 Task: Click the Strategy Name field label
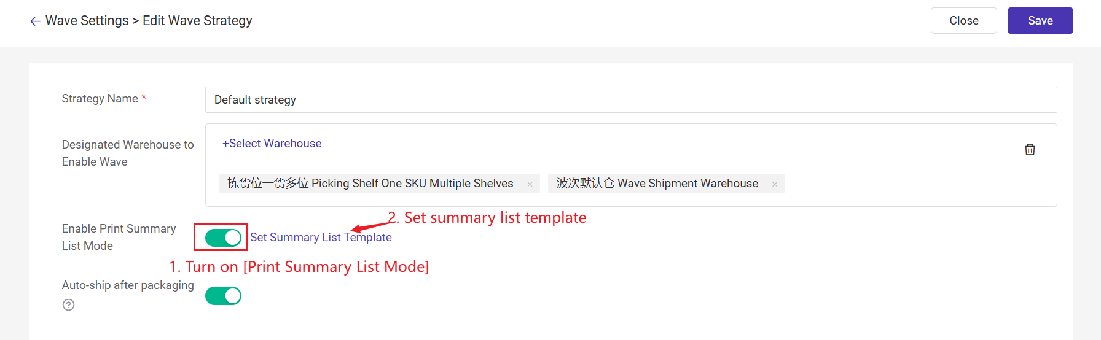click(x=100, y=99)
